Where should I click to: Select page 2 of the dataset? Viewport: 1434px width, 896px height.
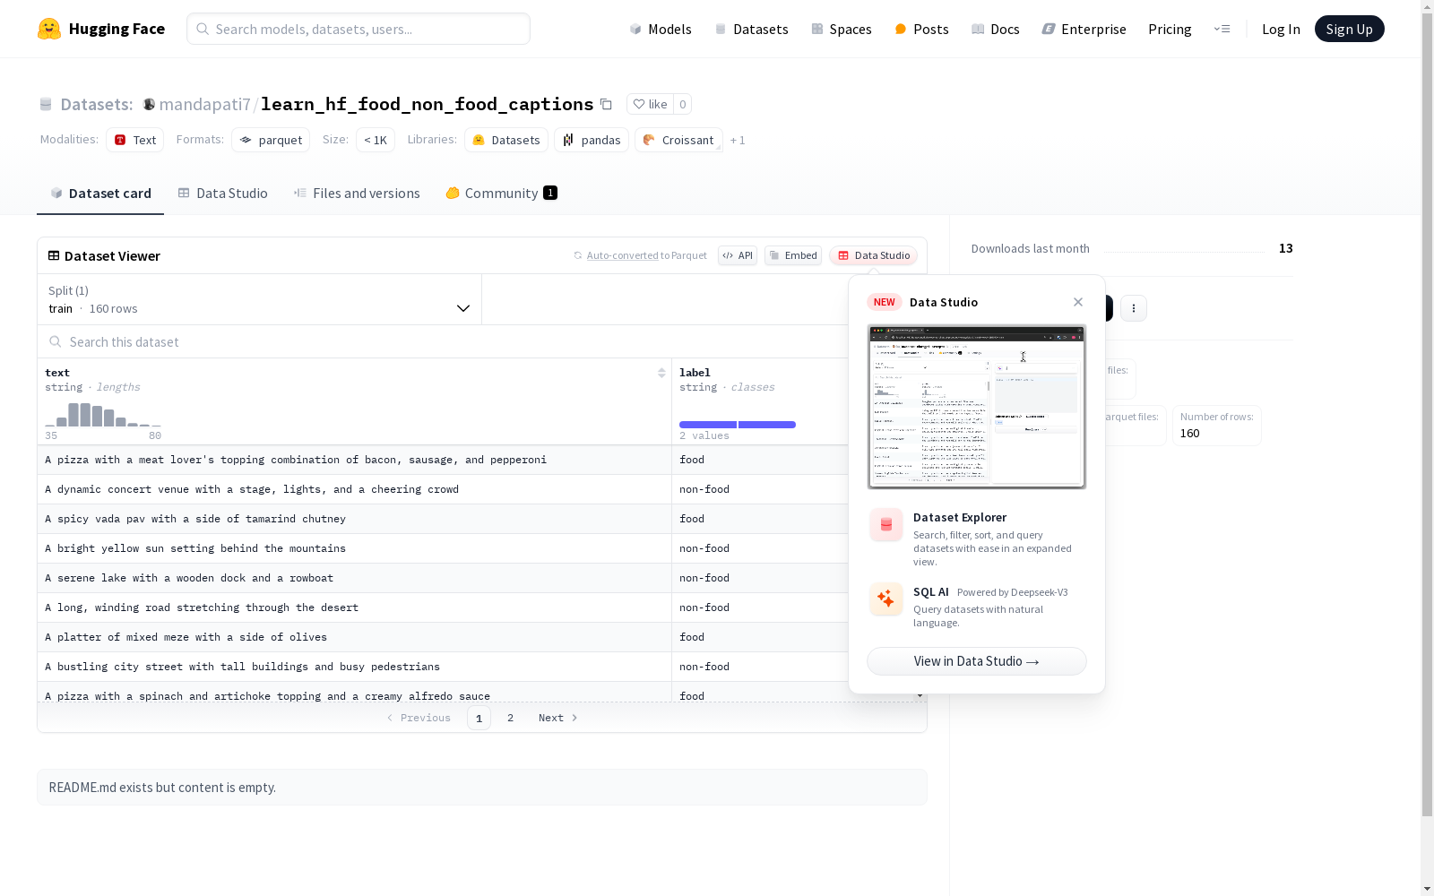[511, 718]
